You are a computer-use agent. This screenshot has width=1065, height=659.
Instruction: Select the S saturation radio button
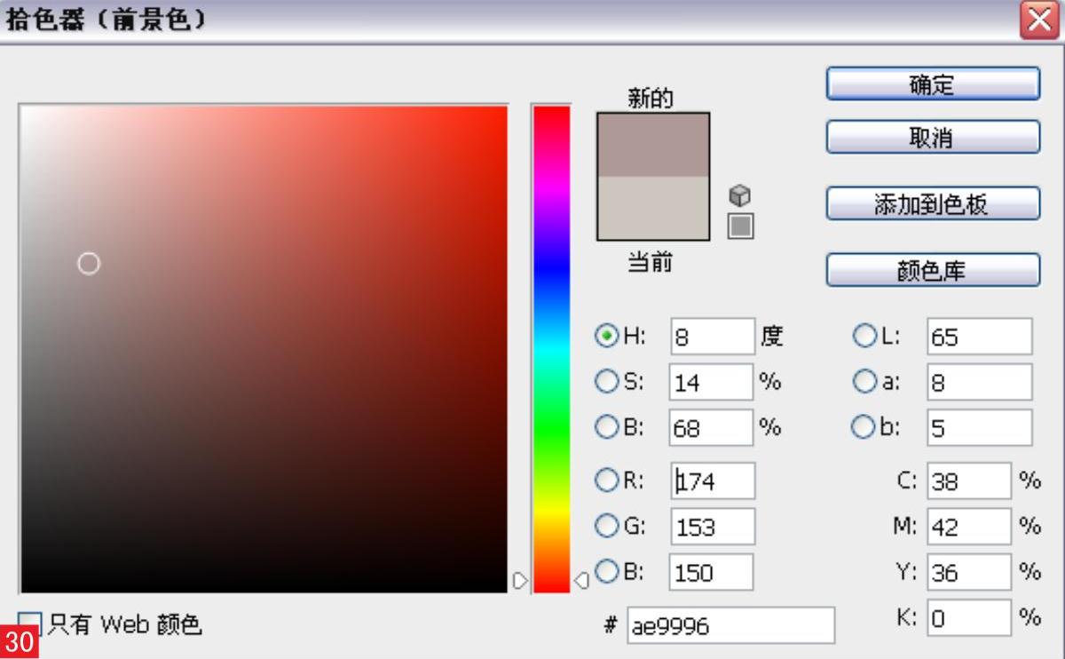607,382
